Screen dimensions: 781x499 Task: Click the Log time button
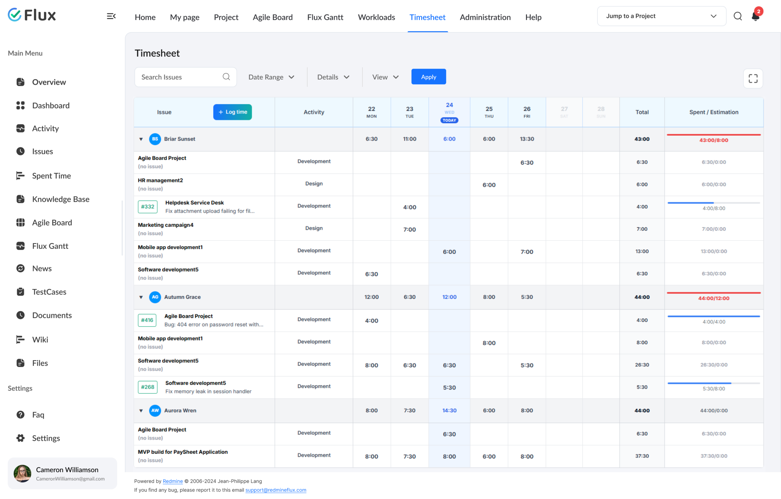tap(232, 112)
